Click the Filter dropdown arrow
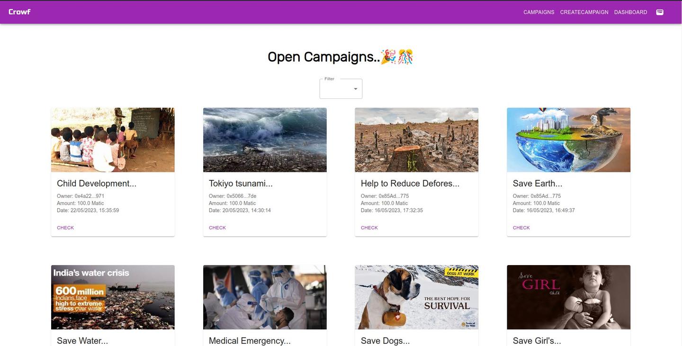 (x=356, y=89)
